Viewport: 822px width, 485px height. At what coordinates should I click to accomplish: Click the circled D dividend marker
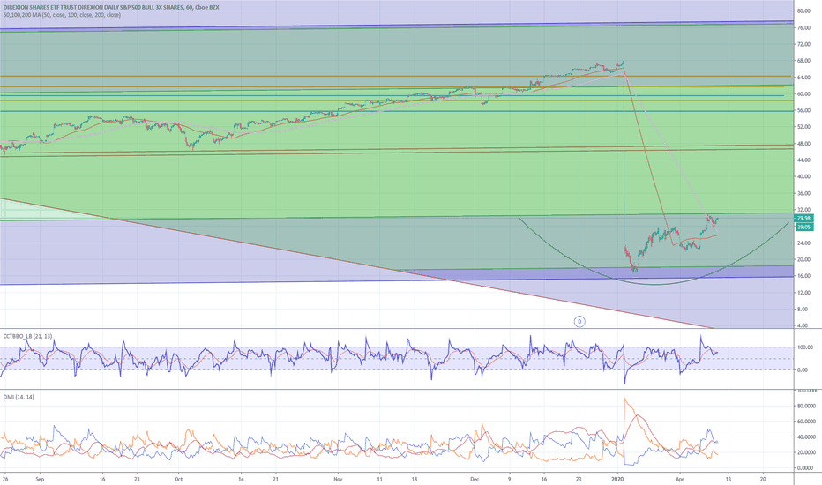[579, 321]
